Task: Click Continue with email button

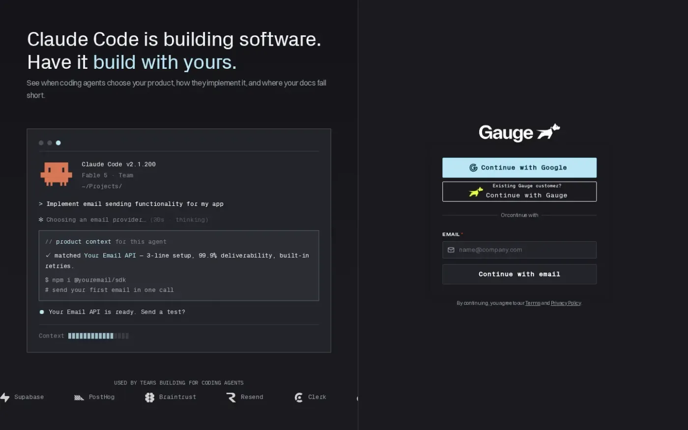Action: pyautogui.click(x=519, y=274)
